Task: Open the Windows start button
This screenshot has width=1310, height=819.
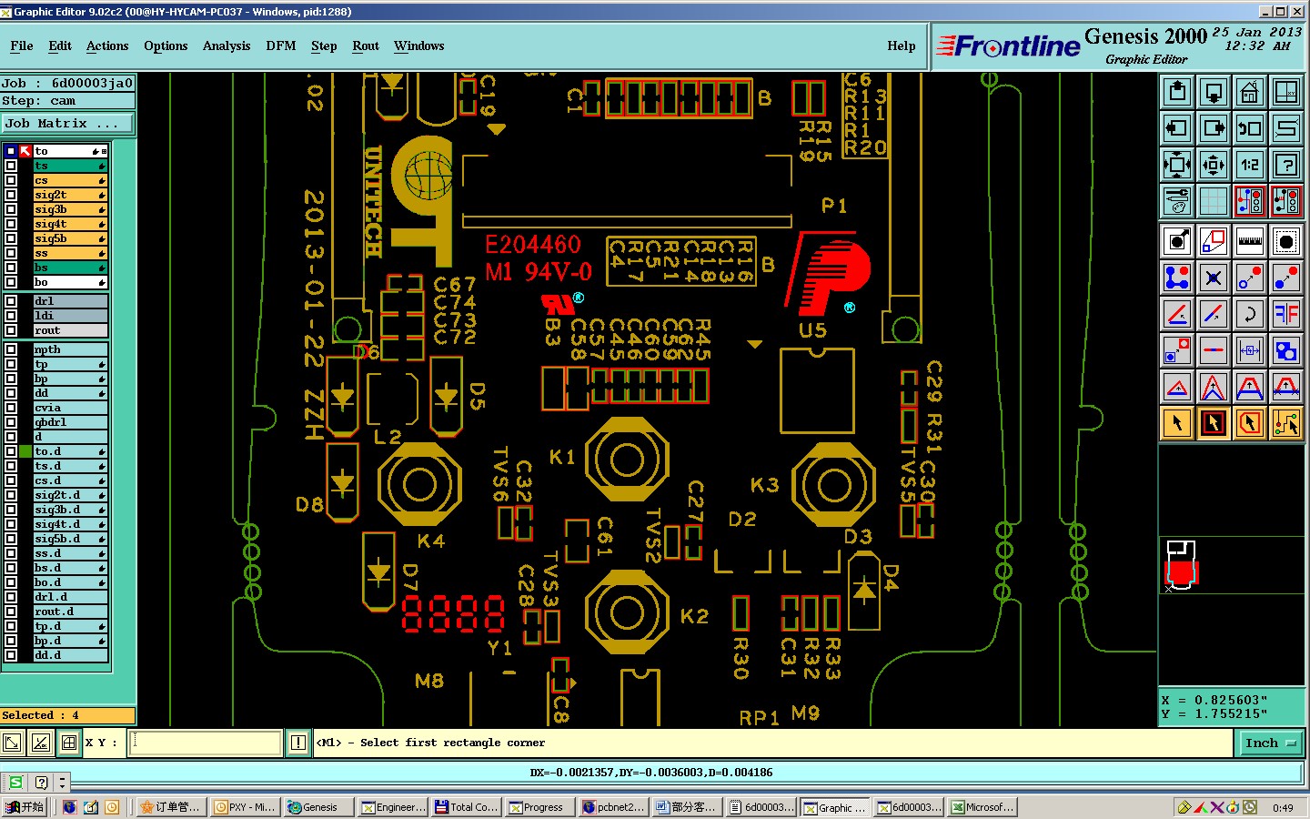Action: (x=25, y=807)
